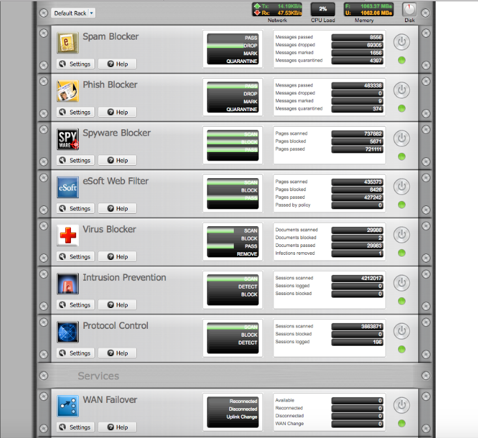Click Virus Blocker Documents scanned value 29986

click(x=358, y=230)
